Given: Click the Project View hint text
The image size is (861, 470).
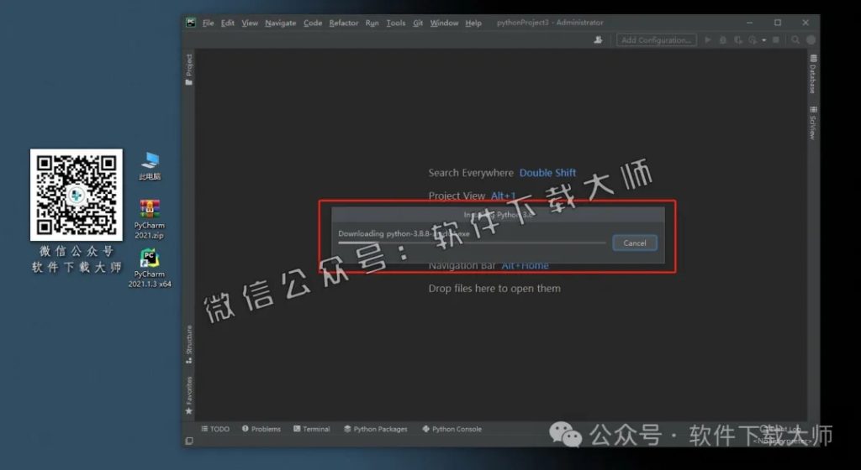Looking at the screenshot, I should (457, 196).
